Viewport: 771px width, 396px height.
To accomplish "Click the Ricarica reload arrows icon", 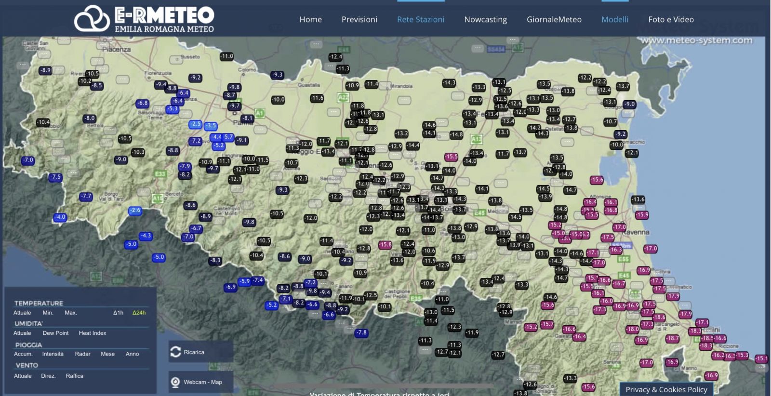I will pos(175,352).
